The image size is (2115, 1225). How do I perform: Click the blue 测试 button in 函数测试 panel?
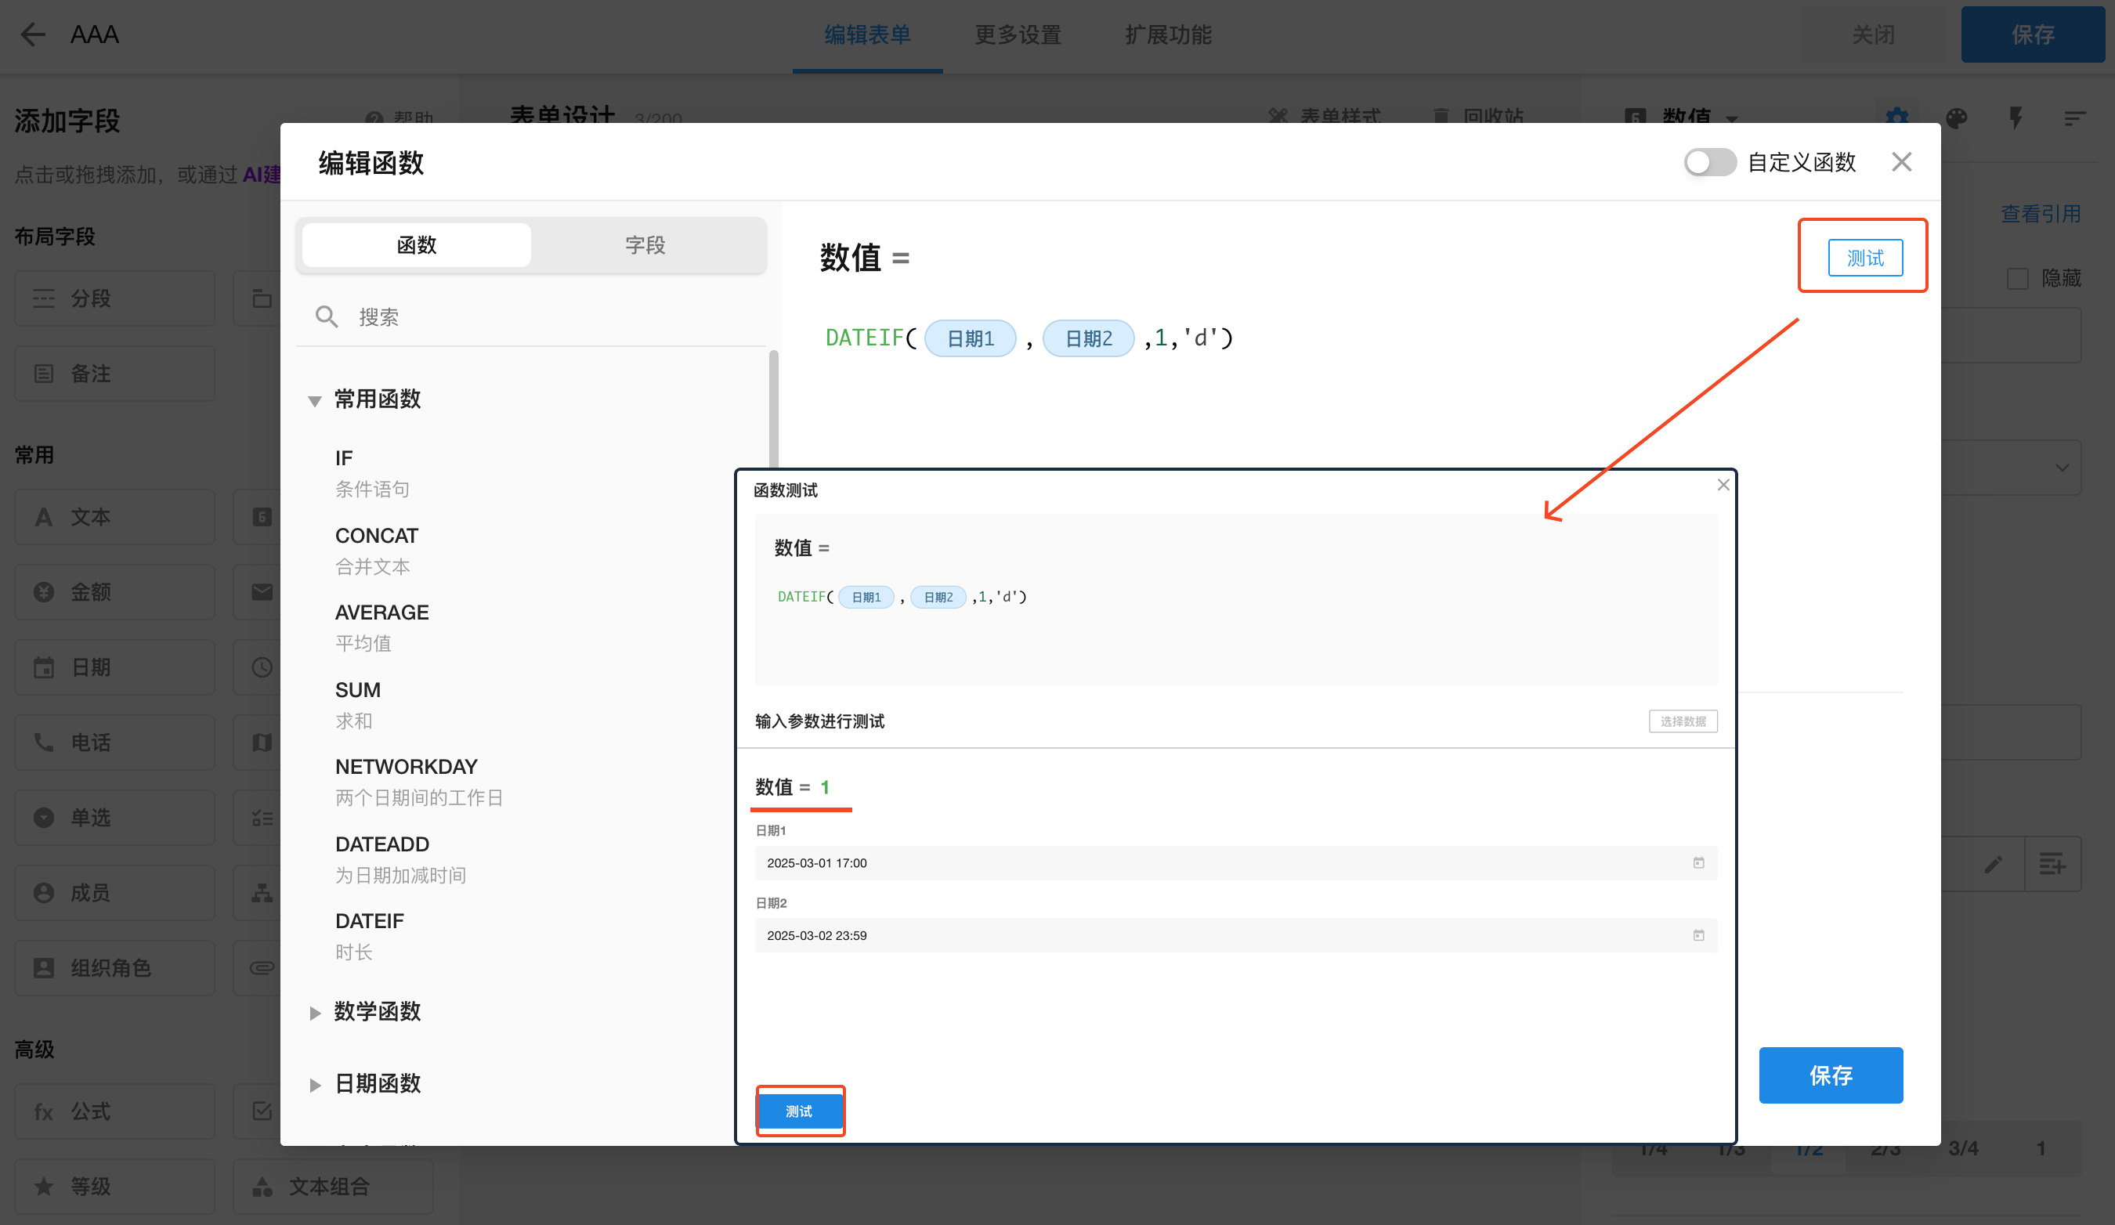[x=799, y=1111]
